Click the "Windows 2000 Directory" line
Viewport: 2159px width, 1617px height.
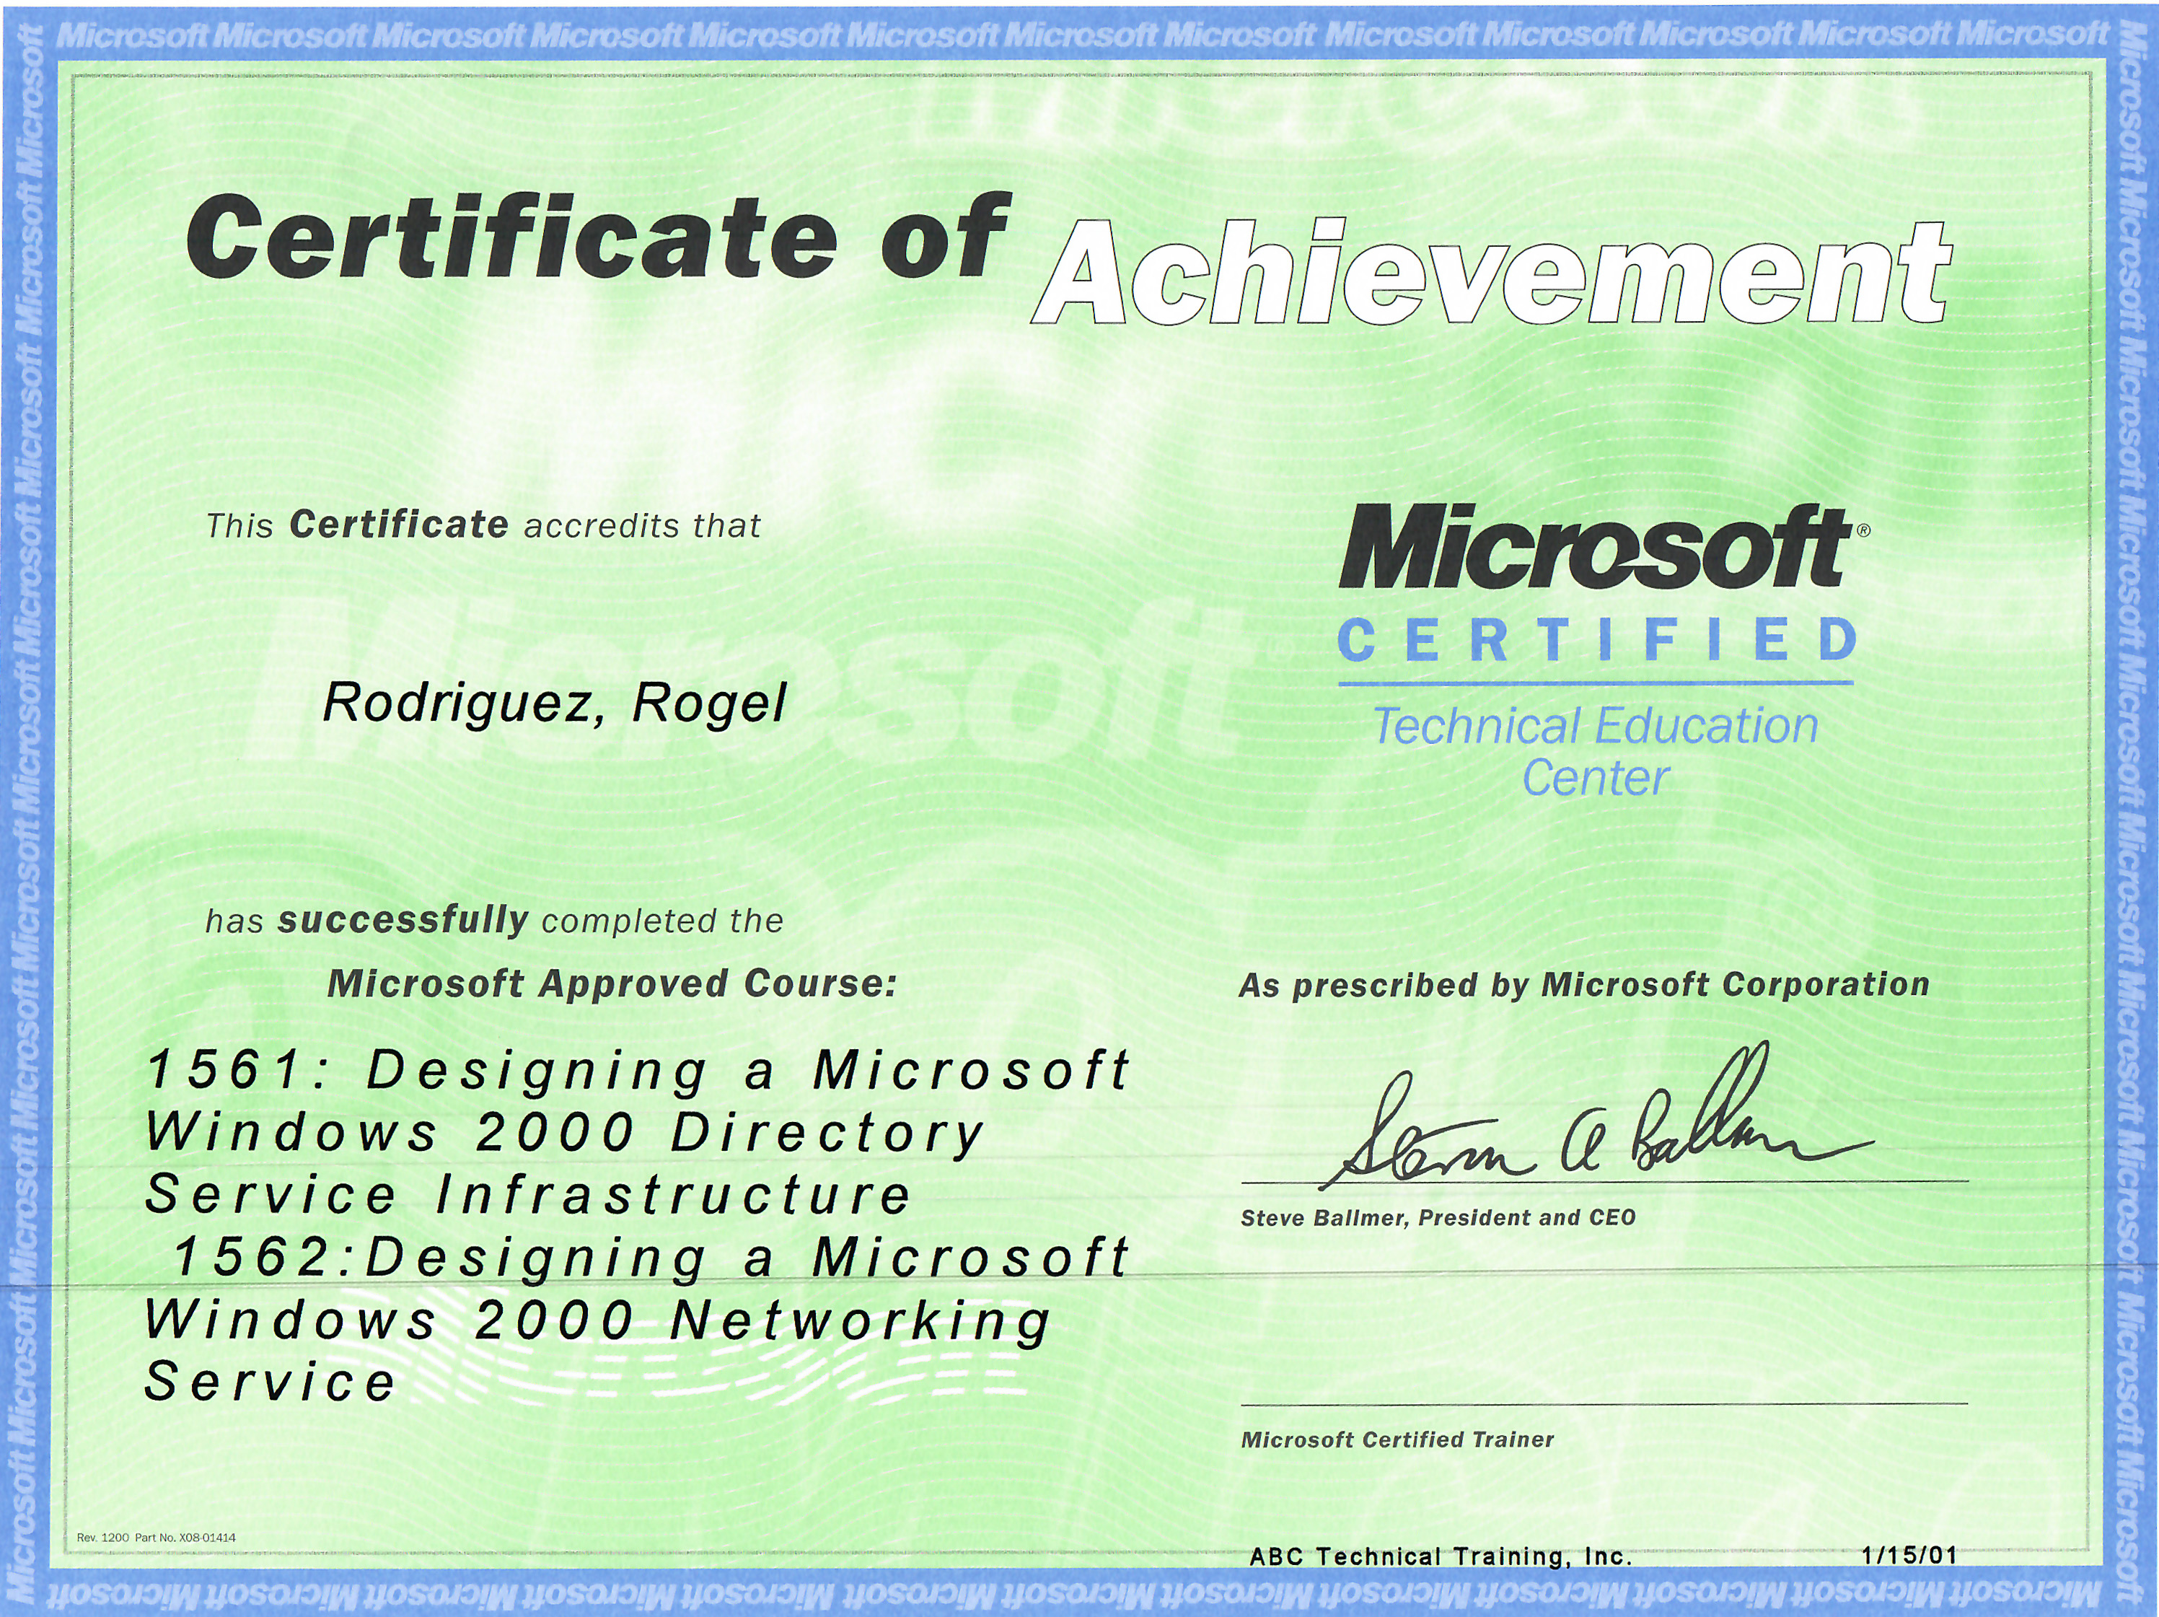point(565,1134)
